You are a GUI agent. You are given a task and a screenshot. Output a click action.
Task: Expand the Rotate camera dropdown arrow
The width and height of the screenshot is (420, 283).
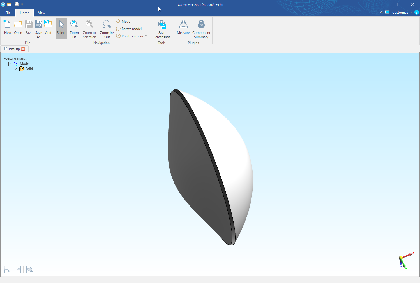146,36
